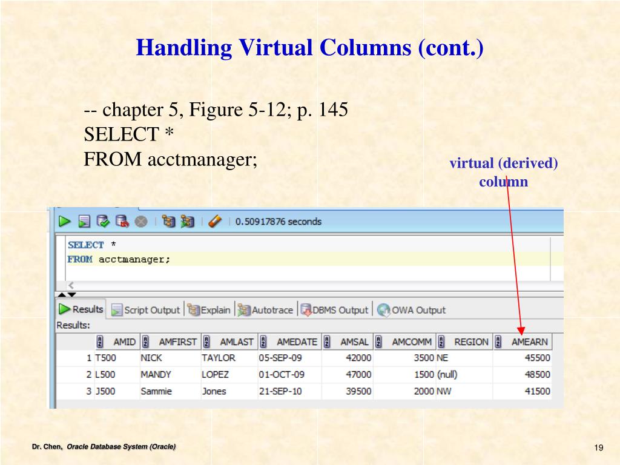Screen dimensions: 620x465
Task: Select the LOPEZ cell
Action: tap(229, 374)
